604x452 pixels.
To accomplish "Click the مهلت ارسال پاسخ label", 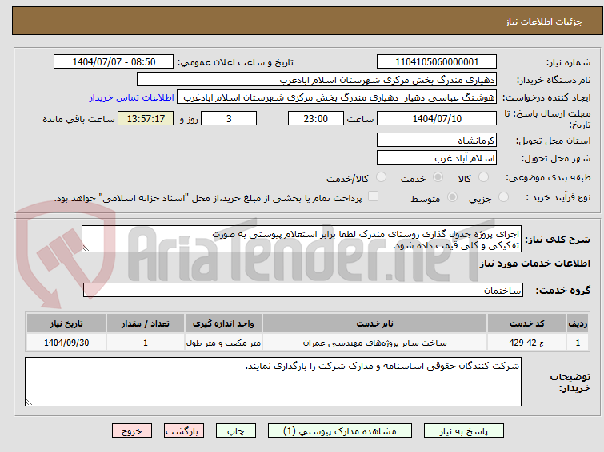I will click(547, 119).
